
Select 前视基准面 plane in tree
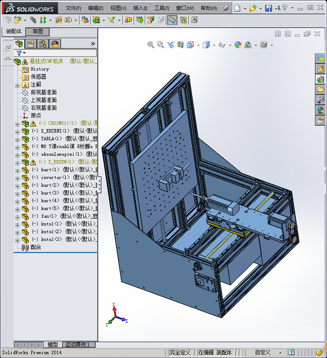[x=43, y=92]
